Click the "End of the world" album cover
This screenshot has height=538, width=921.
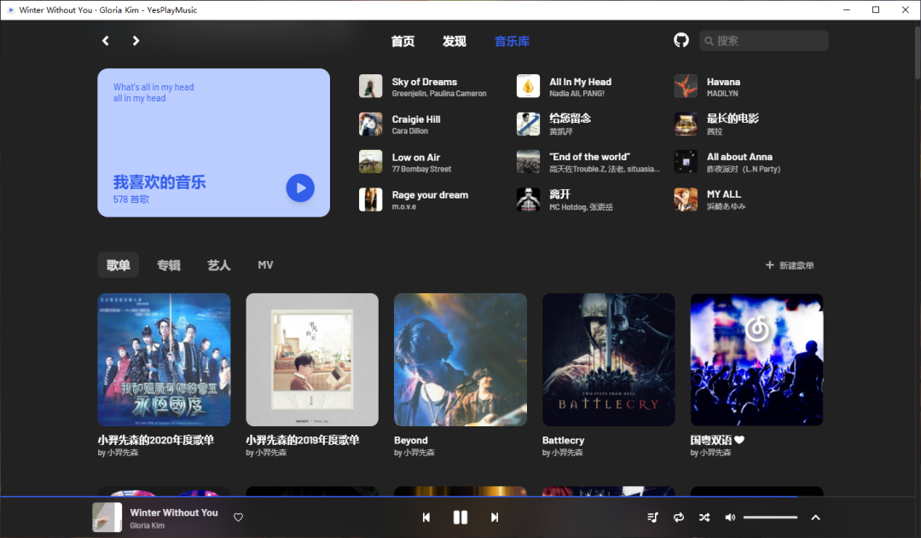pos(528,161)
